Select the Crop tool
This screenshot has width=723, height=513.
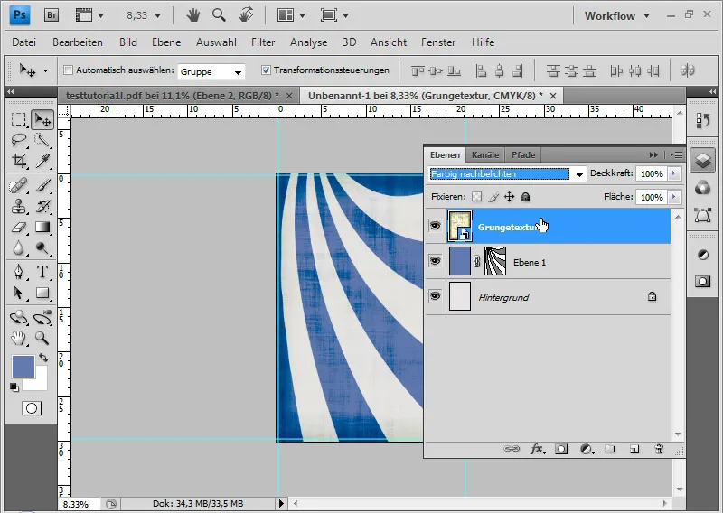point(18,161)
